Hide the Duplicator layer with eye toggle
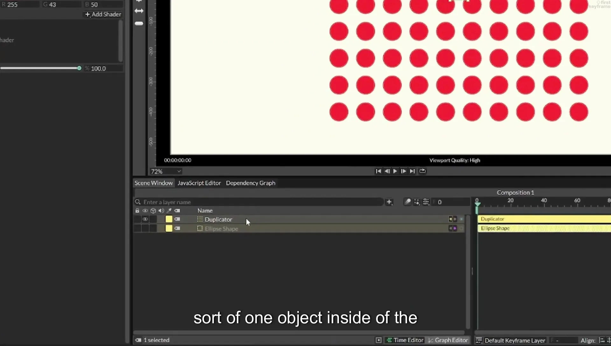The width and height of the screenshot is (611, 346). (145, 219)
